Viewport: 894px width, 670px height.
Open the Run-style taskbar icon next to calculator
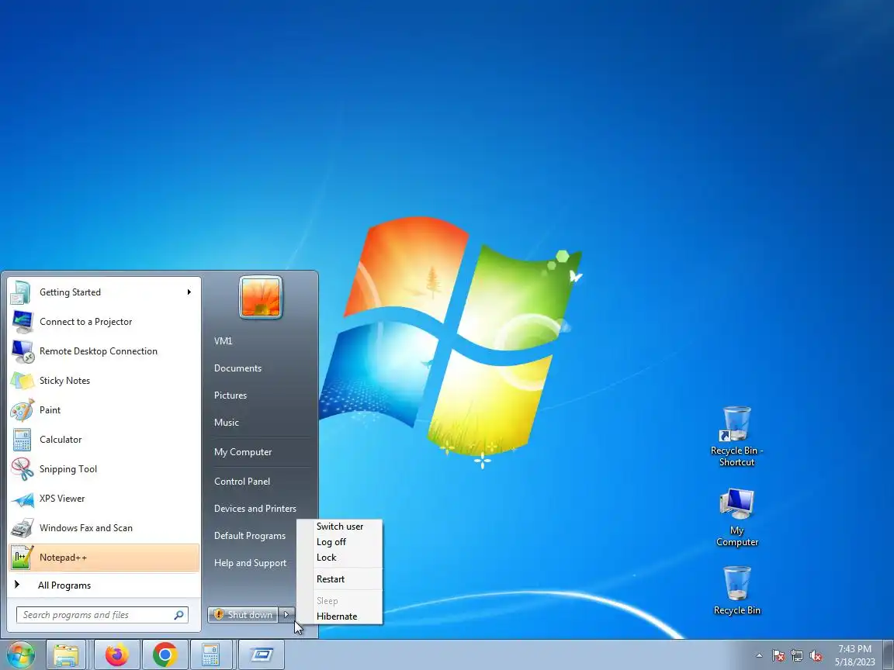[x=261, y=655]
